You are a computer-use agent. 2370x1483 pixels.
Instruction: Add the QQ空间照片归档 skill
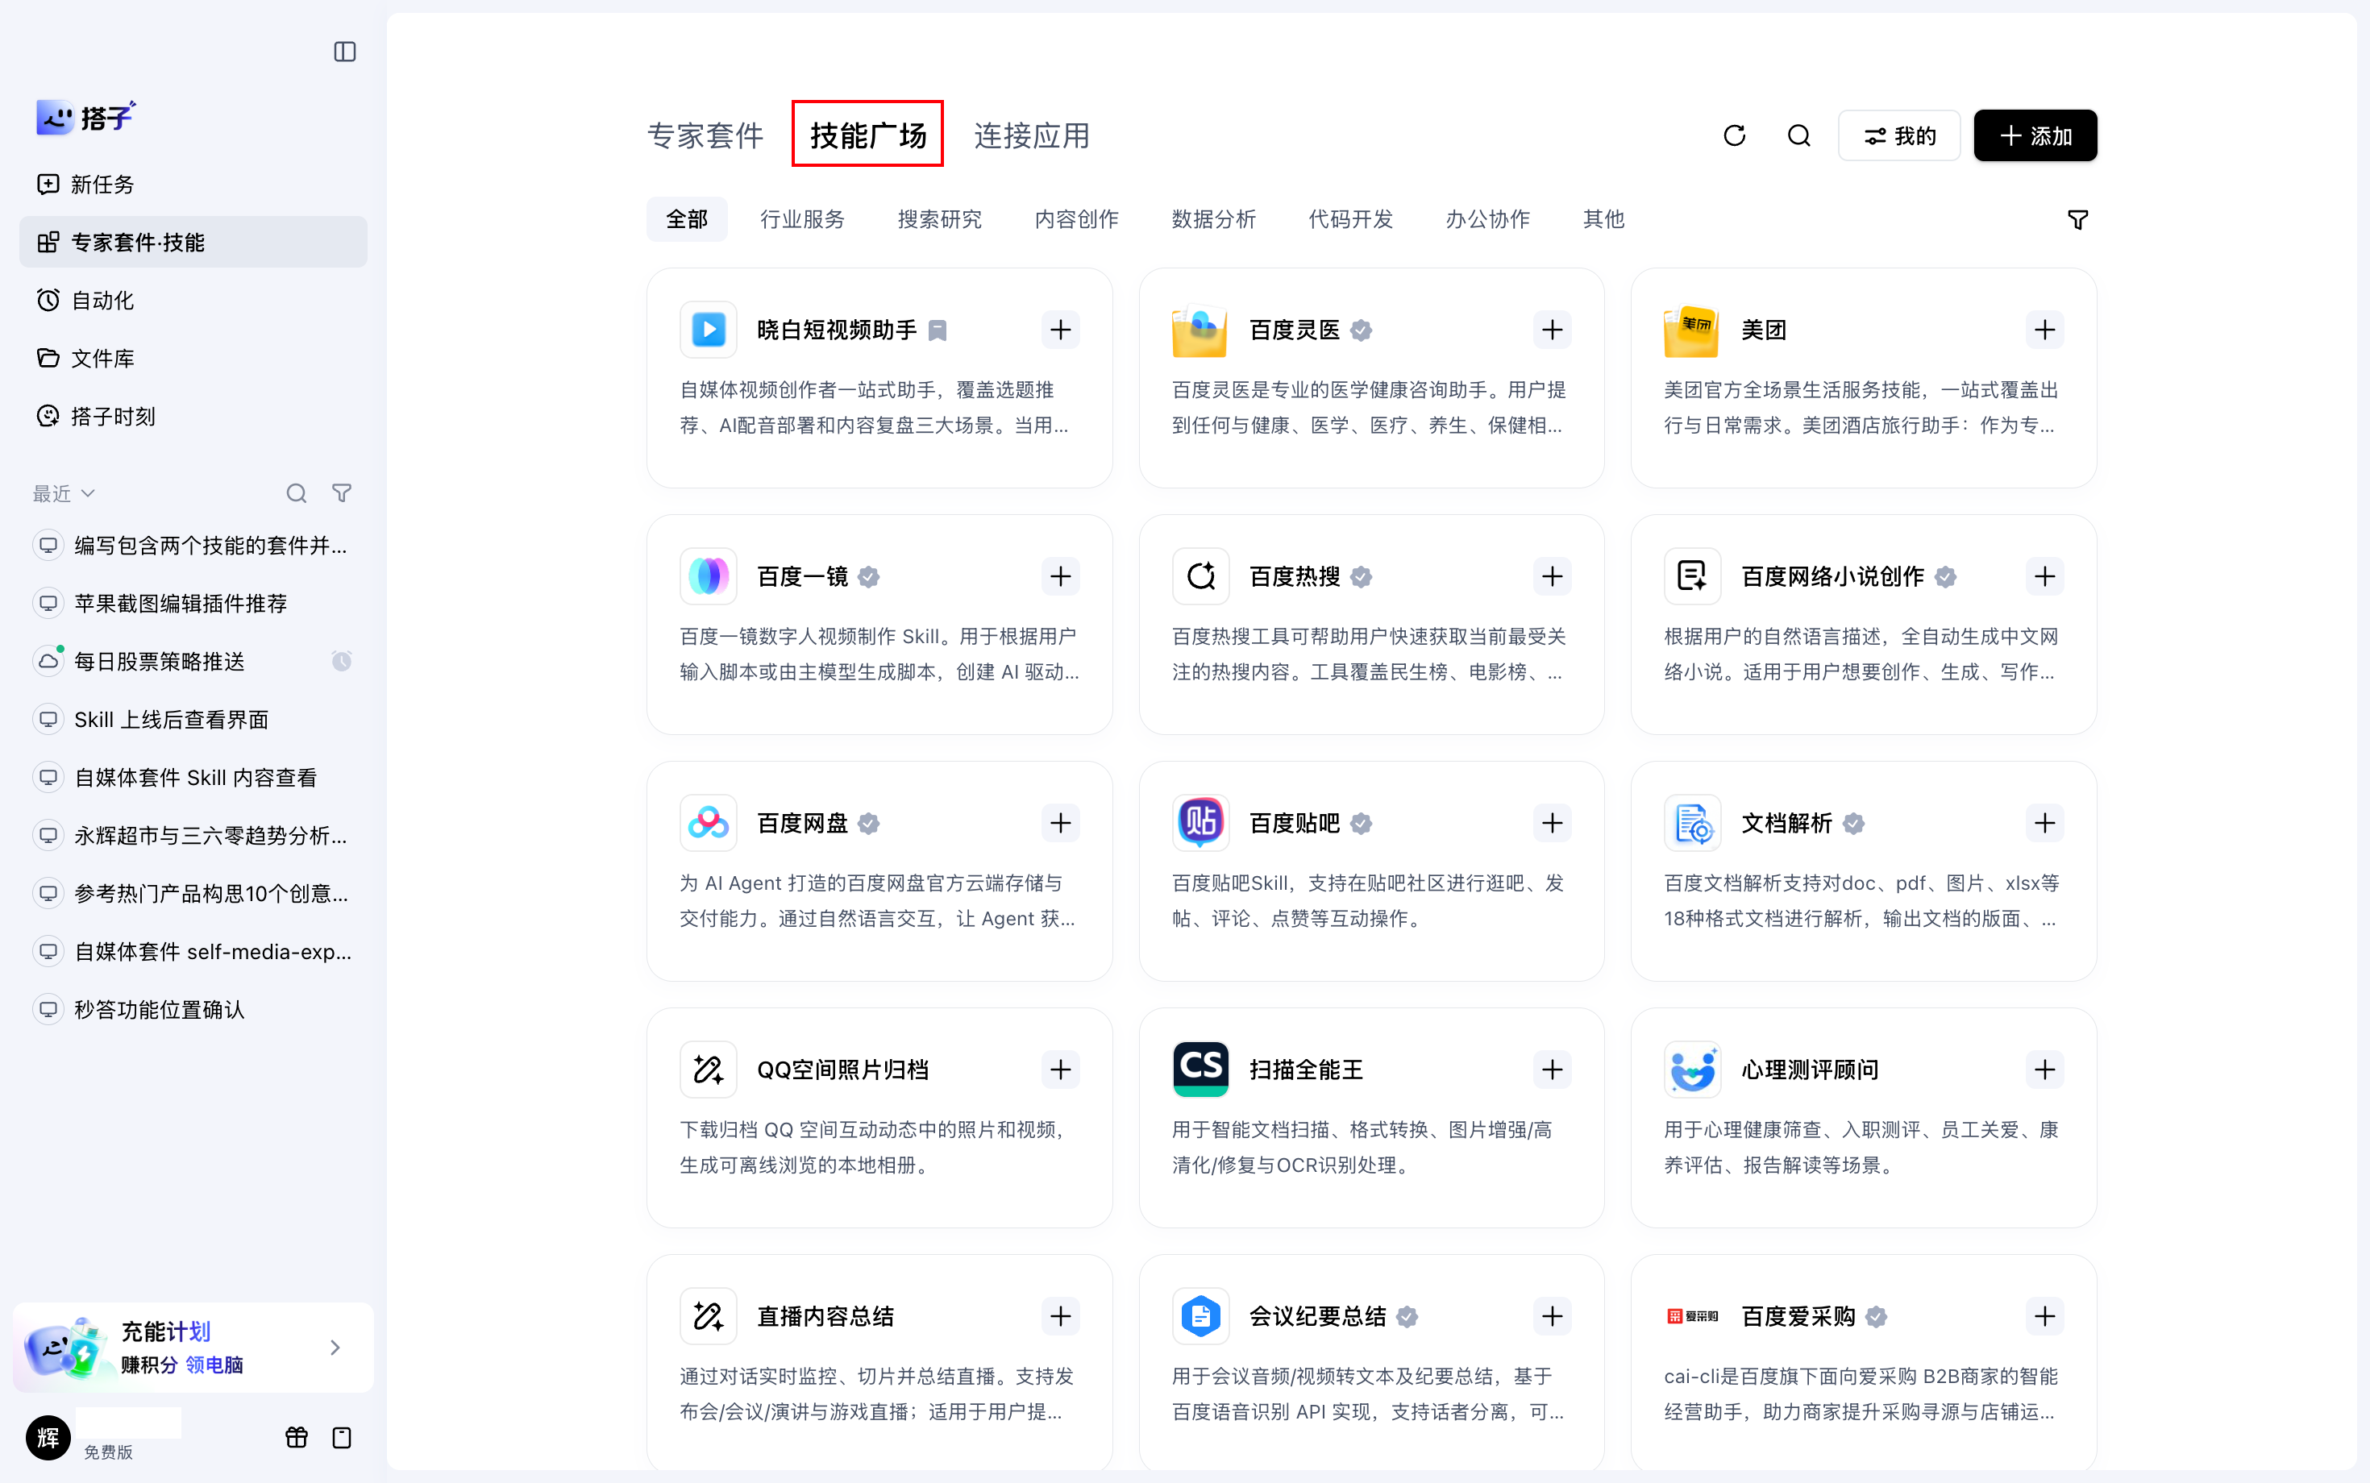tap(1060, 1069)
